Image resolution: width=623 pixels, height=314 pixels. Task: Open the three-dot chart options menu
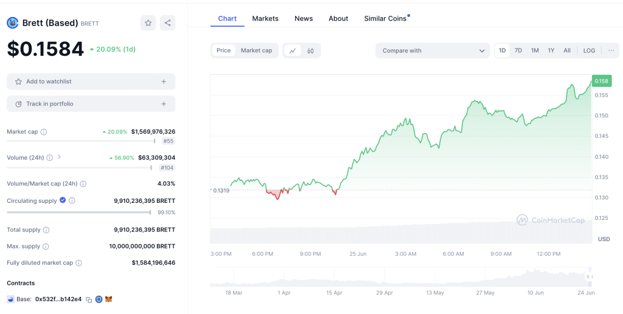click(x=611, y=50)
